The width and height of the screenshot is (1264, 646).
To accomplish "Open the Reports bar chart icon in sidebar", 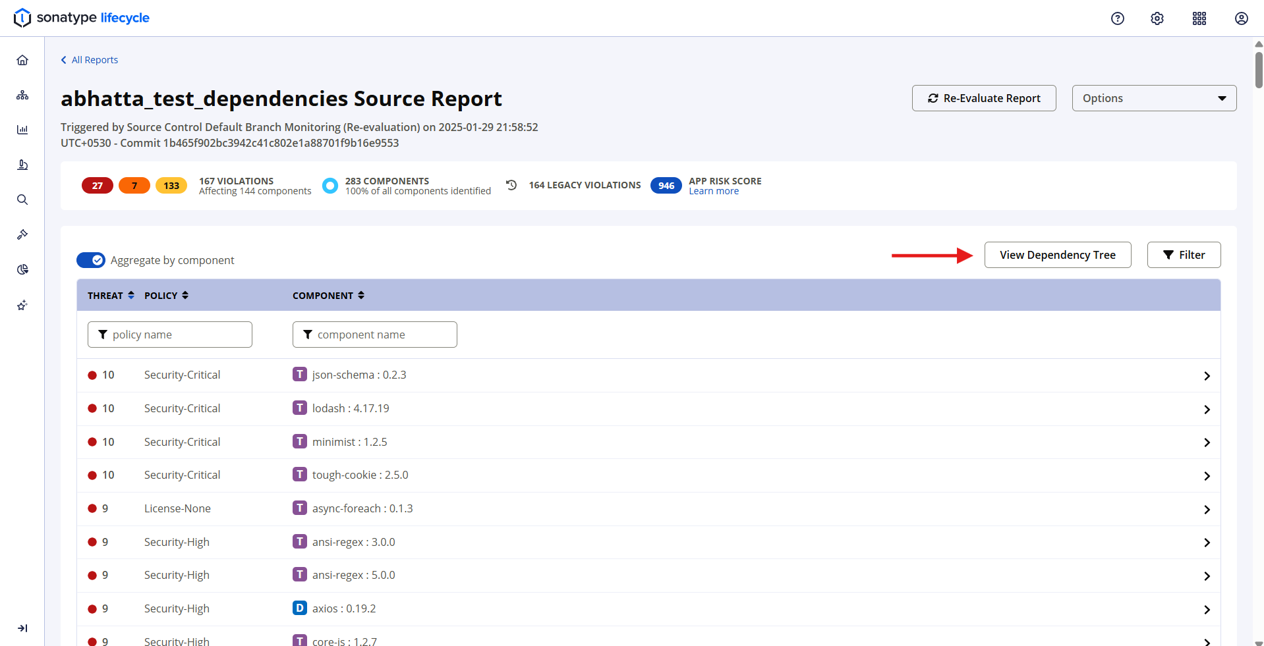I will 22,130.
